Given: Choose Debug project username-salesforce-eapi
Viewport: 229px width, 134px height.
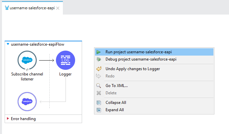Looking at the screenshot, I should point(141,59).
